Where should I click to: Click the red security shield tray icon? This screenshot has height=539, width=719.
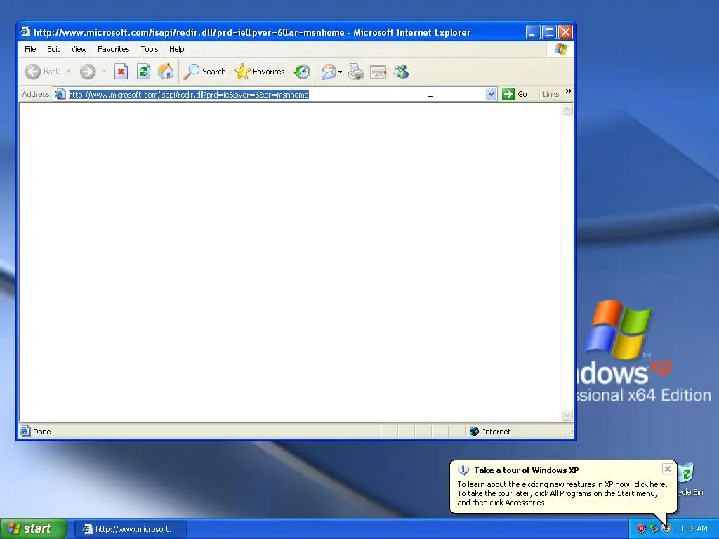[x=641, y=528]
